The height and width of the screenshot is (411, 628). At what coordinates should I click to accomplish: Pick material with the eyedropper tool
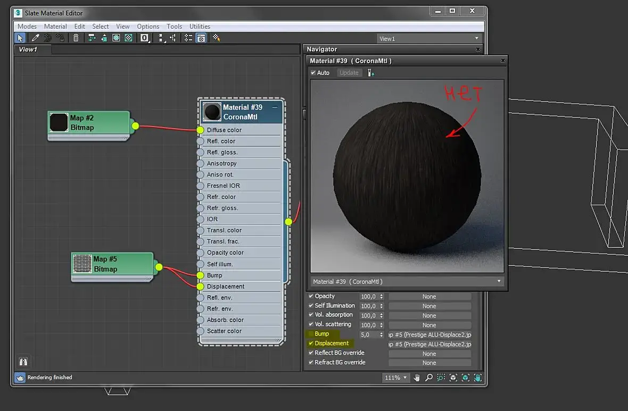36,38
